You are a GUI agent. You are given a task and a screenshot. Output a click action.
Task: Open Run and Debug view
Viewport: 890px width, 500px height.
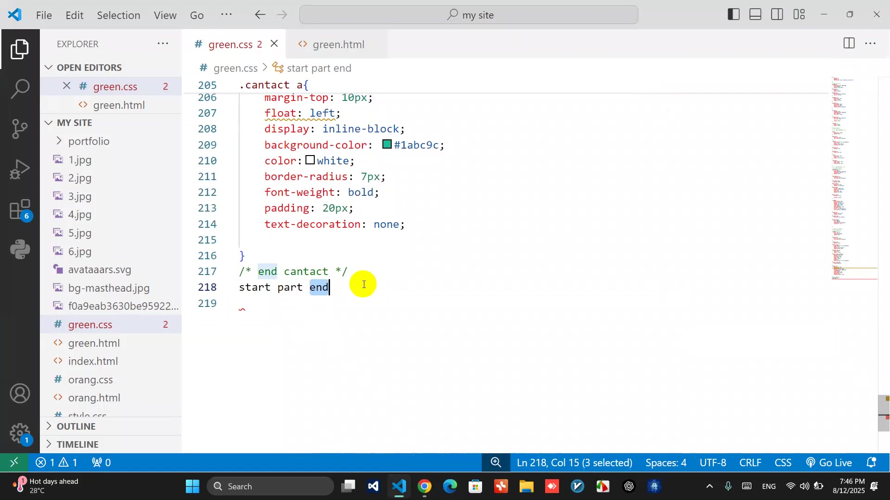20,169
